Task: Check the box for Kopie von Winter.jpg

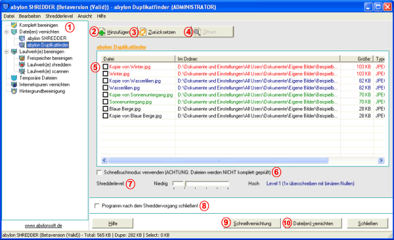Action: point(106,66)
